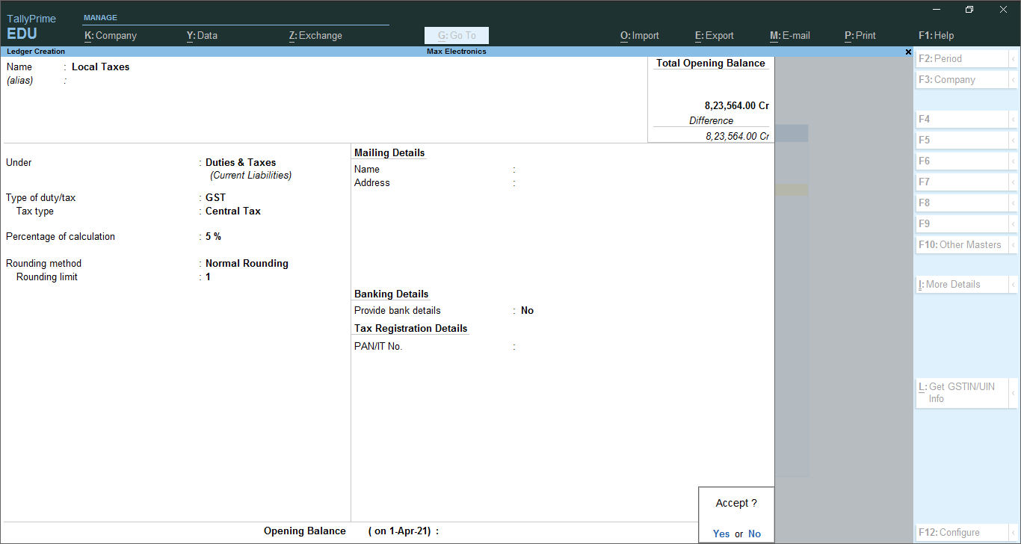The width and height of the screenshot is (1021, 544).
Task: Click L: Get GSTIN/UIN Info
Action: point(962,392)
